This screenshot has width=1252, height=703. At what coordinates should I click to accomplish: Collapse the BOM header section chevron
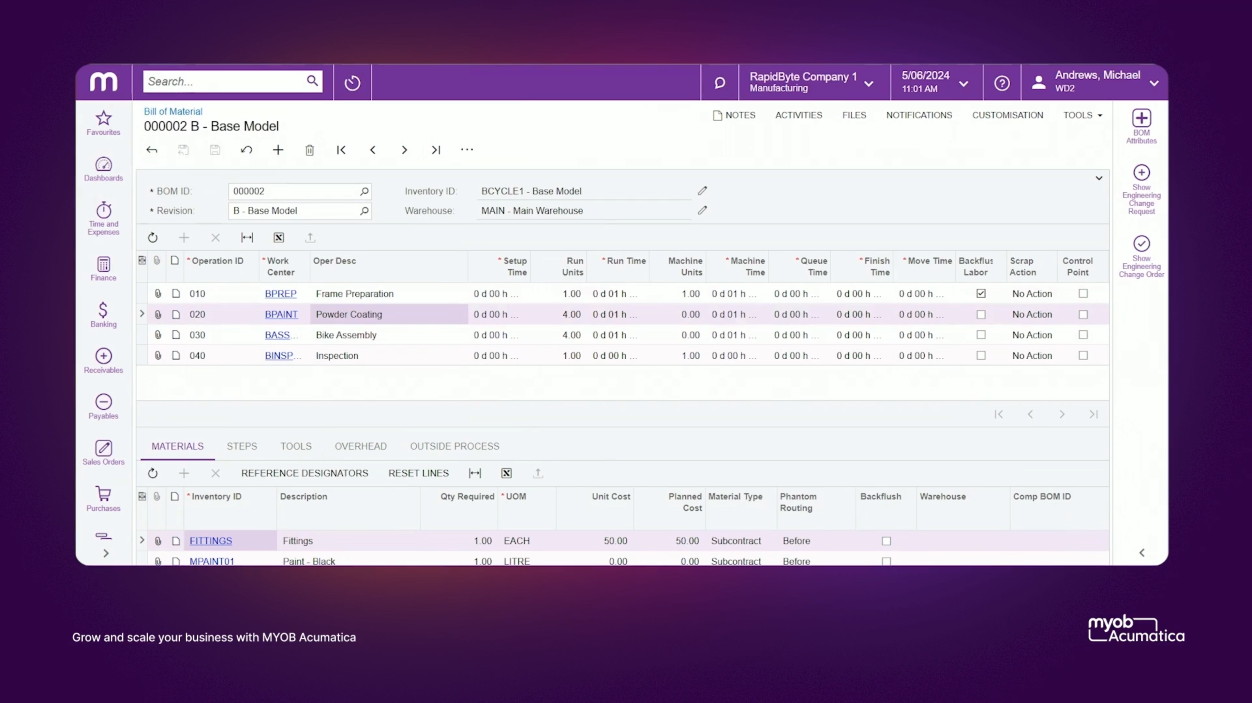pyautogui.click(x=1098, y=178)
